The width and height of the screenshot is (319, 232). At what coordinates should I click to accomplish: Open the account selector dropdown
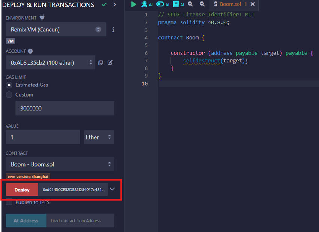50,62
